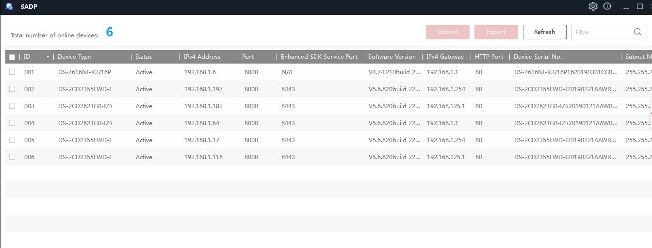
Task: Click the Status column header
Action: [x=144, y=57]
